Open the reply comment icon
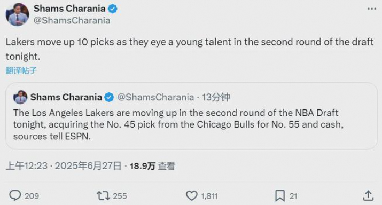382x205 pixels. coord(15,195)
